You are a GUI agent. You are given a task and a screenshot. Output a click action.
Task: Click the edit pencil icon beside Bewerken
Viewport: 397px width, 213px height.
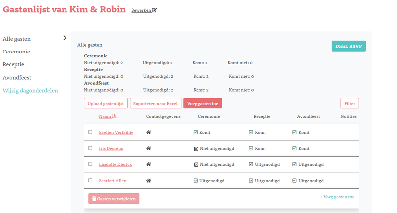pyautogui.click(x=154, y=10)
